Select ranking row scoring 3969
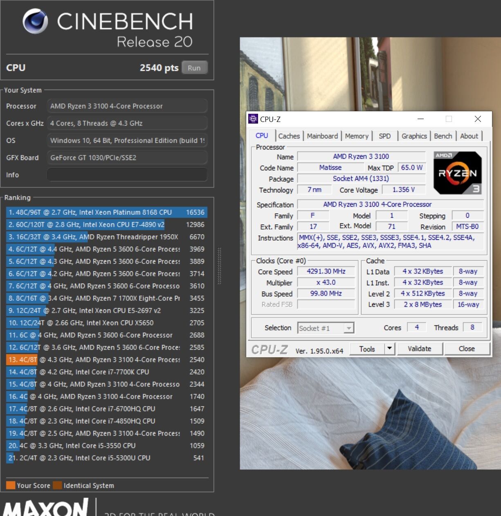The image size is (501, 516). pyautogui.click(x=106, y=249)
